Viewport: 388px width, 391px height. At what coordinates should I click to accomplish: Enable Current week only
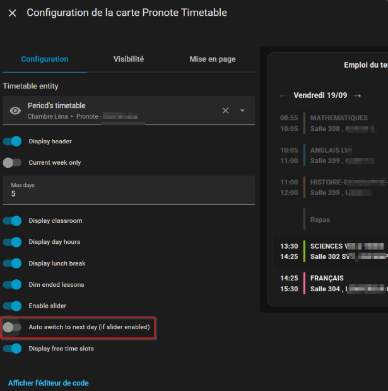pyautogui.click(x=13, y=163)
